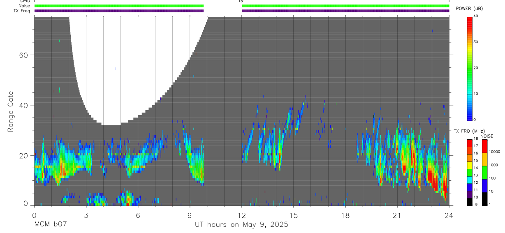Image resolution: width=505 pixels, height=233 pixels.
Task: Click the purple TX Freq bar before 10 UT
Action: click(x=119, y=11)
